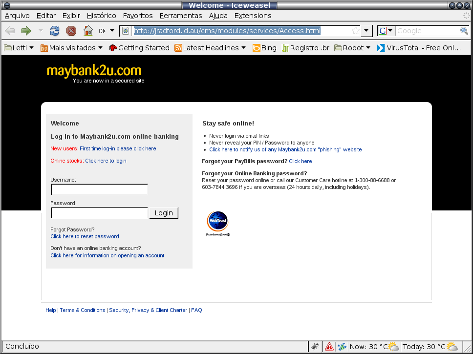Click the blue pinwheel status bar icon

pos(342,347)
